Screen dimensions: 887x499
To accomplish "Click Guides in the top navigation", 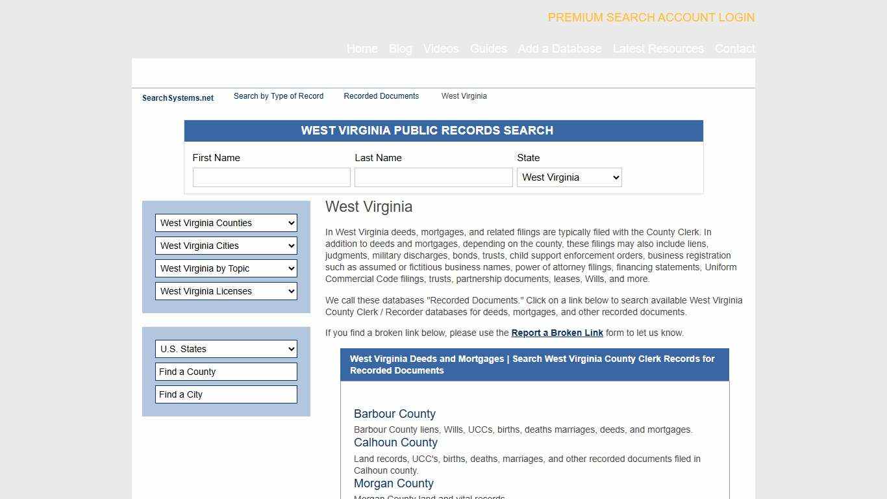I will (x=488, y=49).
